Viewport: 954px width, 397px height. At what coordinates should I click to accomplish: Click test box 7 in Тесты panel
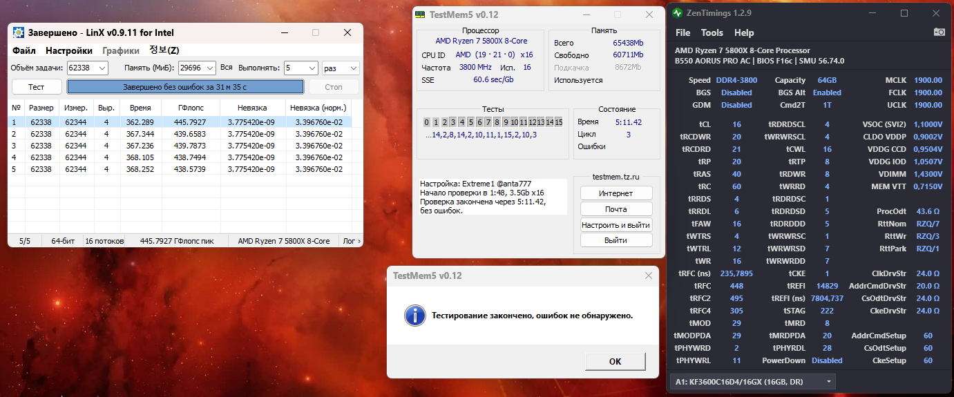click(487, 122)
